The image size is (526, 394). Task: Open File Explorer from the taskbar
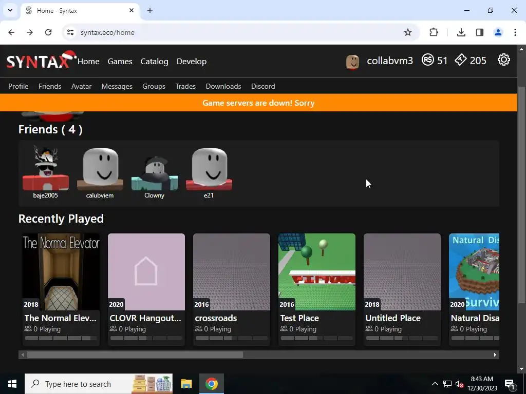point(186,384)
